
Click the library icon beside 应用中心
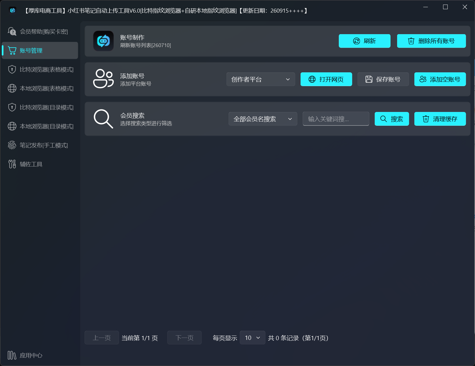click(12, 355)
